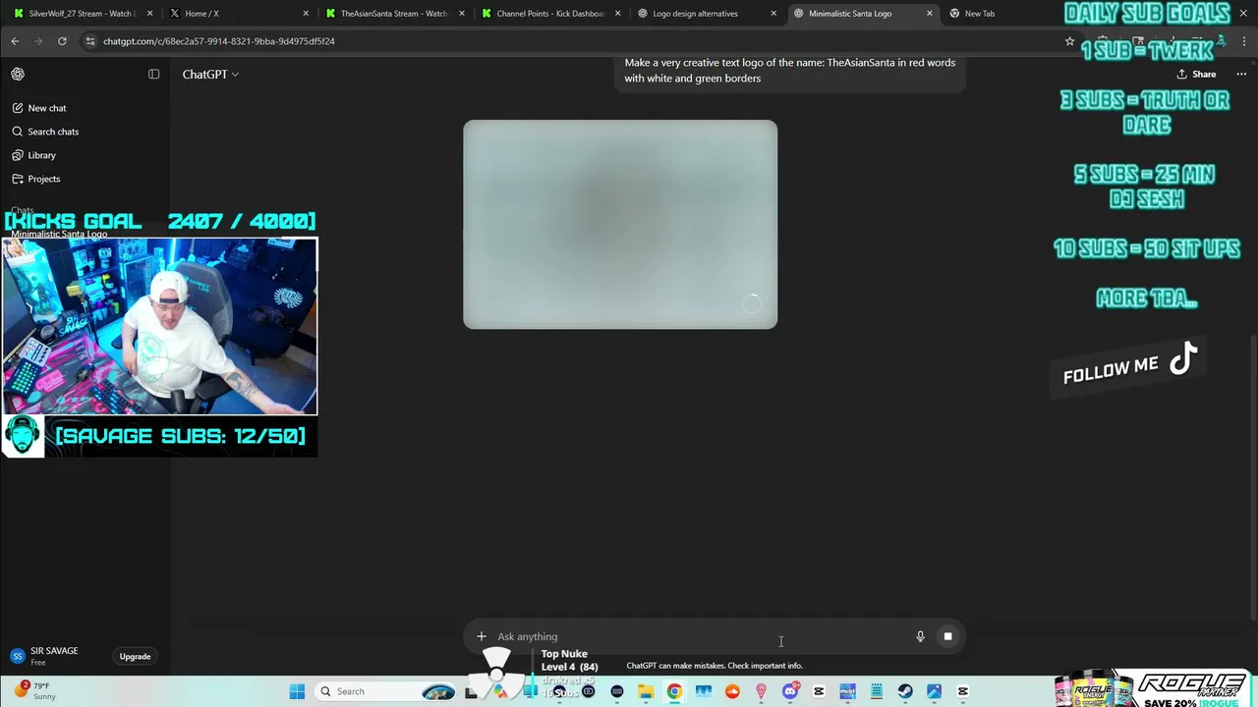View site information icon in address bar
Image resolution: width=1258 pixels, height=707 pixels.
click(x=89, y=41)
